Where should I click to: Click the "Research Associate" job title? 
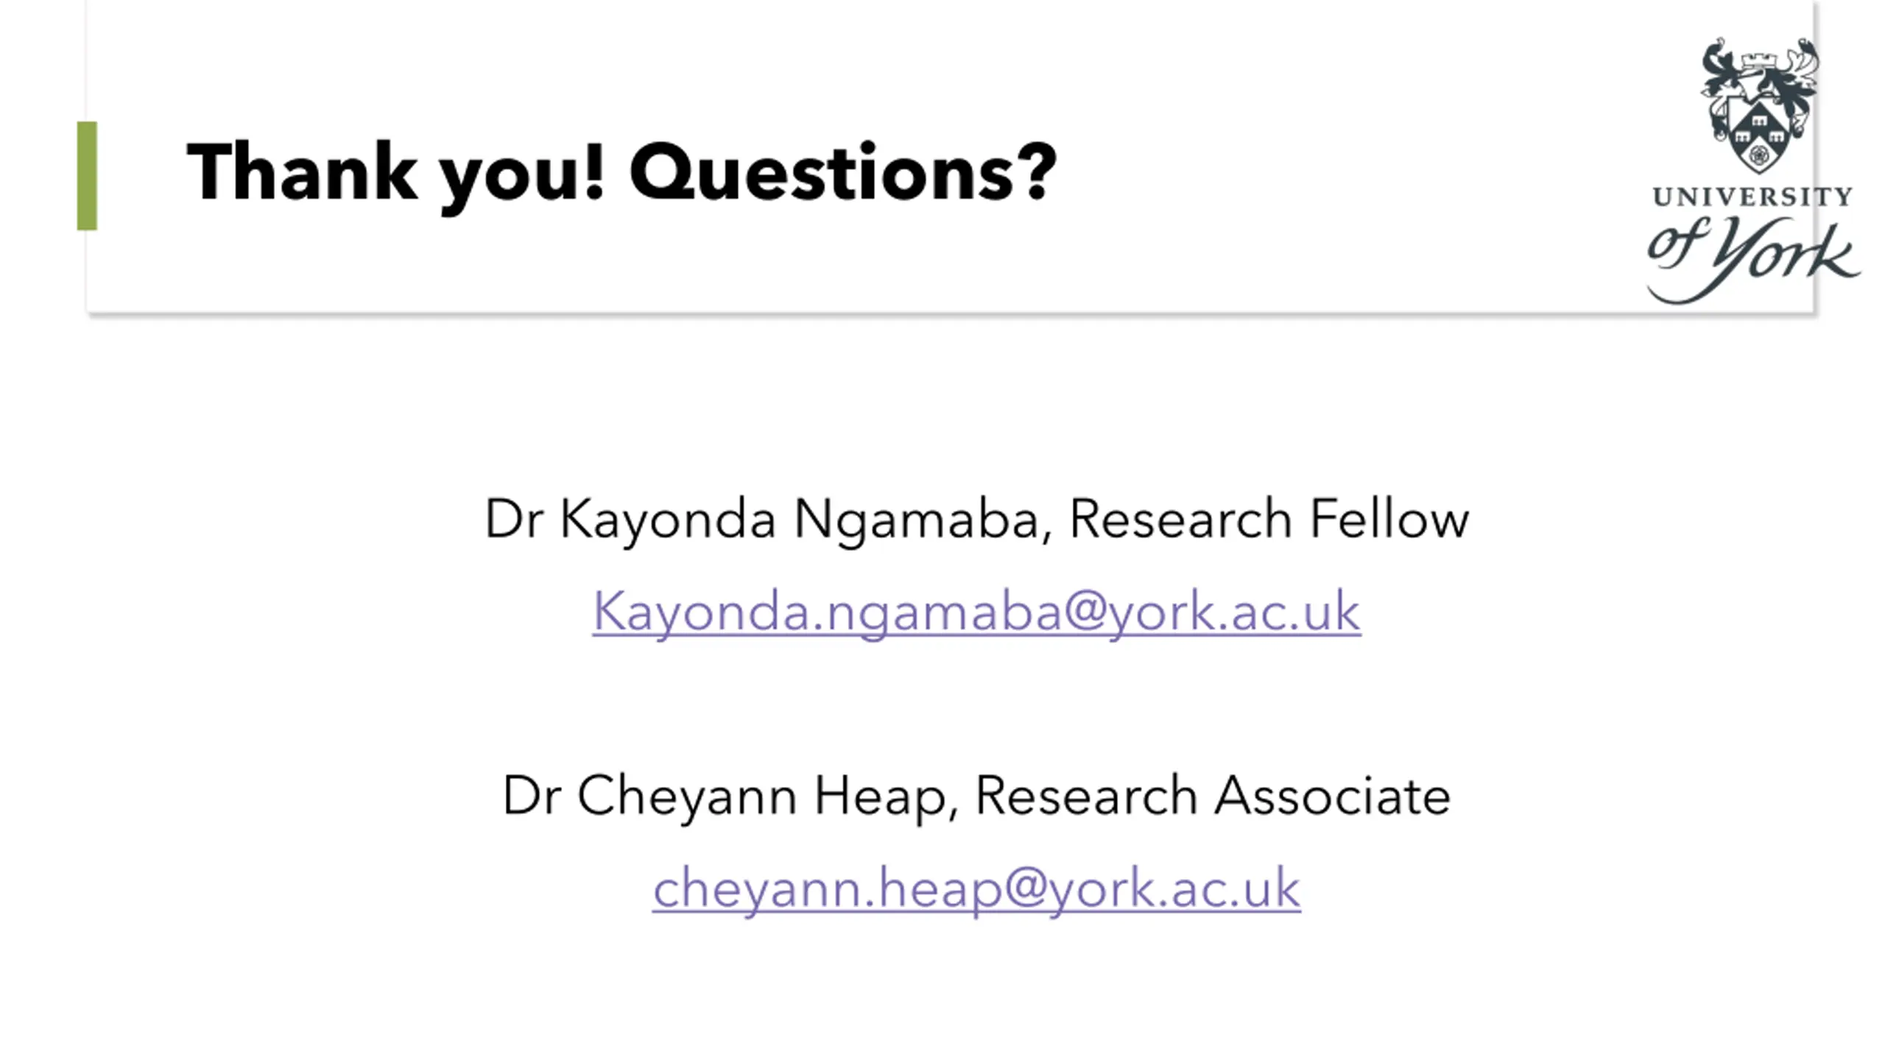pyautogui.click(x=1212, y=796)
